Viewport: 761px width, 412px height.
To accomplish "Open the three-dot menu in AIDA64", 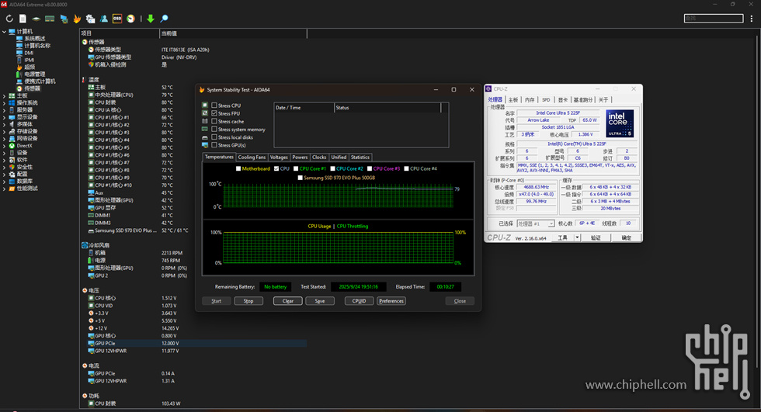I will coord(752,19).
